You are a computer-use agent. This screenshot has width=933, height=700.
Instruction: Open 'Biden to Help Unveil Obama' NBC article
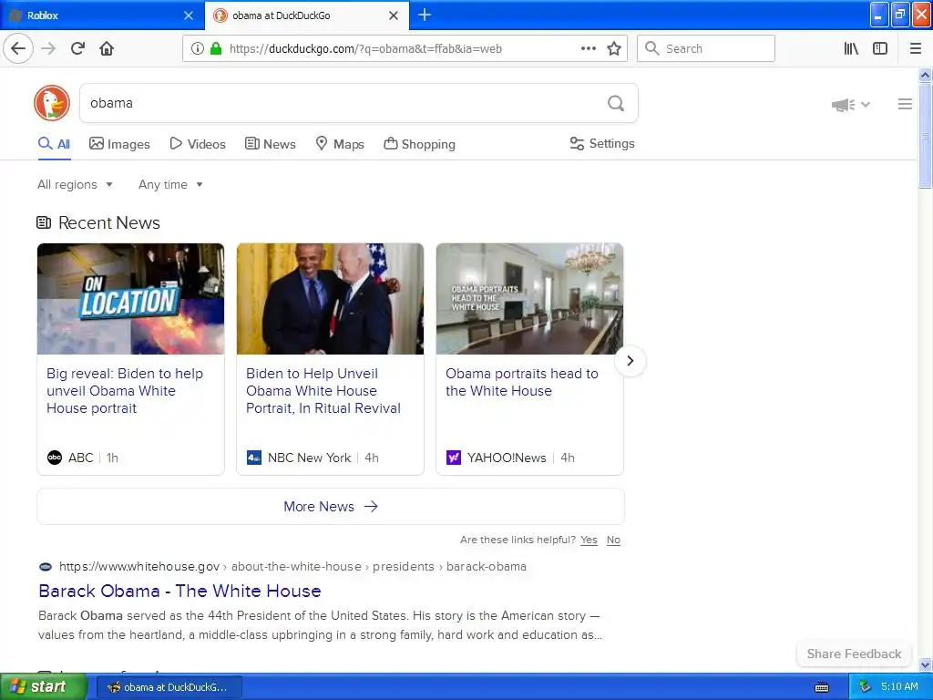[323, 391]
